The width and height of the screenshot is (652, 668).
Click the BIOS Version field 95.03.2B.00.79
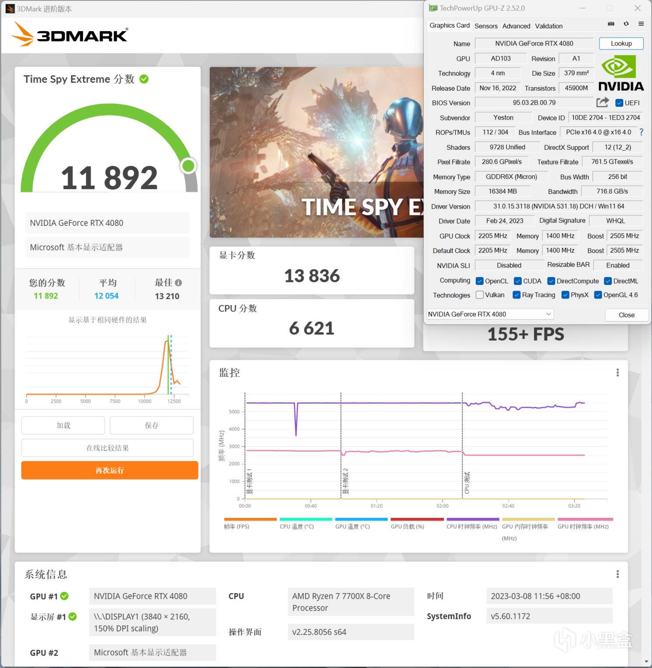[534, 103]
